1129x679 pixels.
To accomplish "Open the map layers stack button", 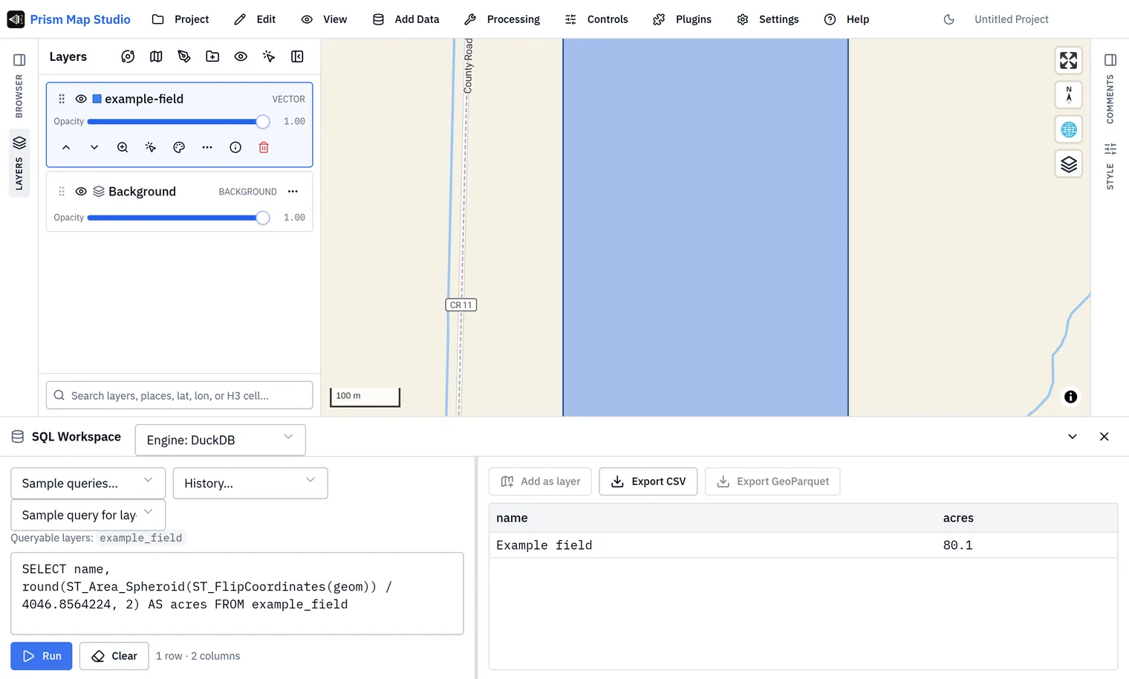I will [x=1069, y=164].
